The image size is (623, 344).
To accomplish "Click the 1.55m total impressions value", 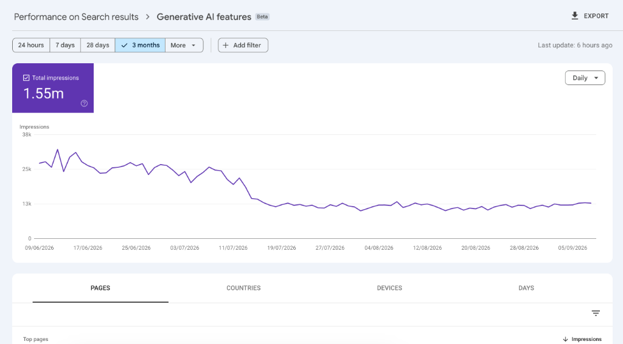I will point(43,94).
